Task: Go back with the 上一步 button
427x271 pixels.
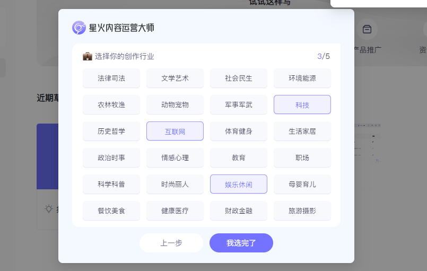Action: [x=171, y=243]
